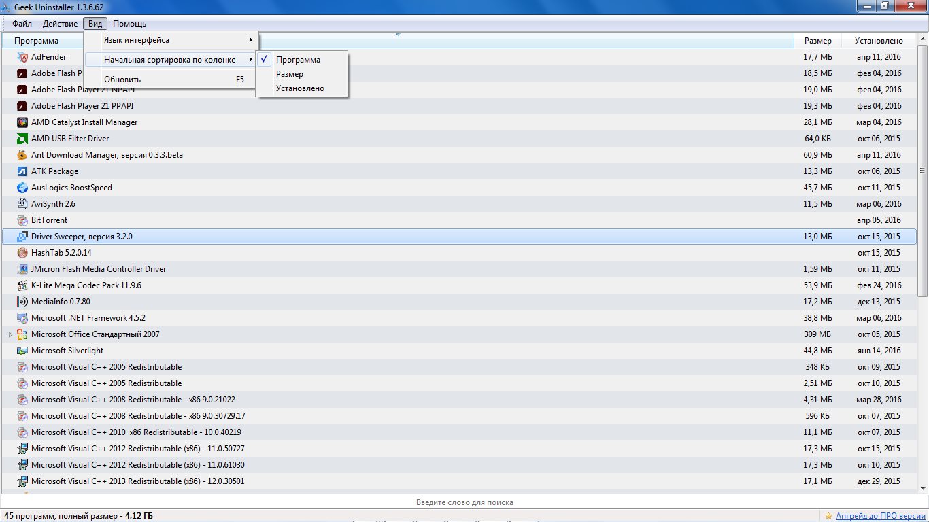Select the AMD Catalyst Install Manager icon
The width and height of the screenshot is (929, 522).
tap(22, 122)
